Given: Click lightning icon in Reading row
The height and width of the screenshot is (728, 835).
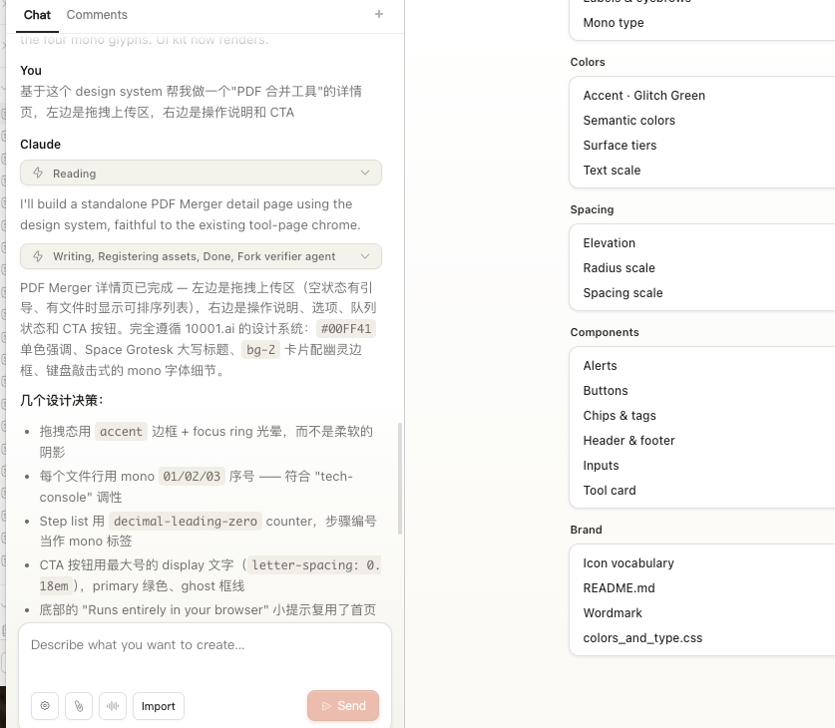Looking at the screenshot, I should [38, 173].
